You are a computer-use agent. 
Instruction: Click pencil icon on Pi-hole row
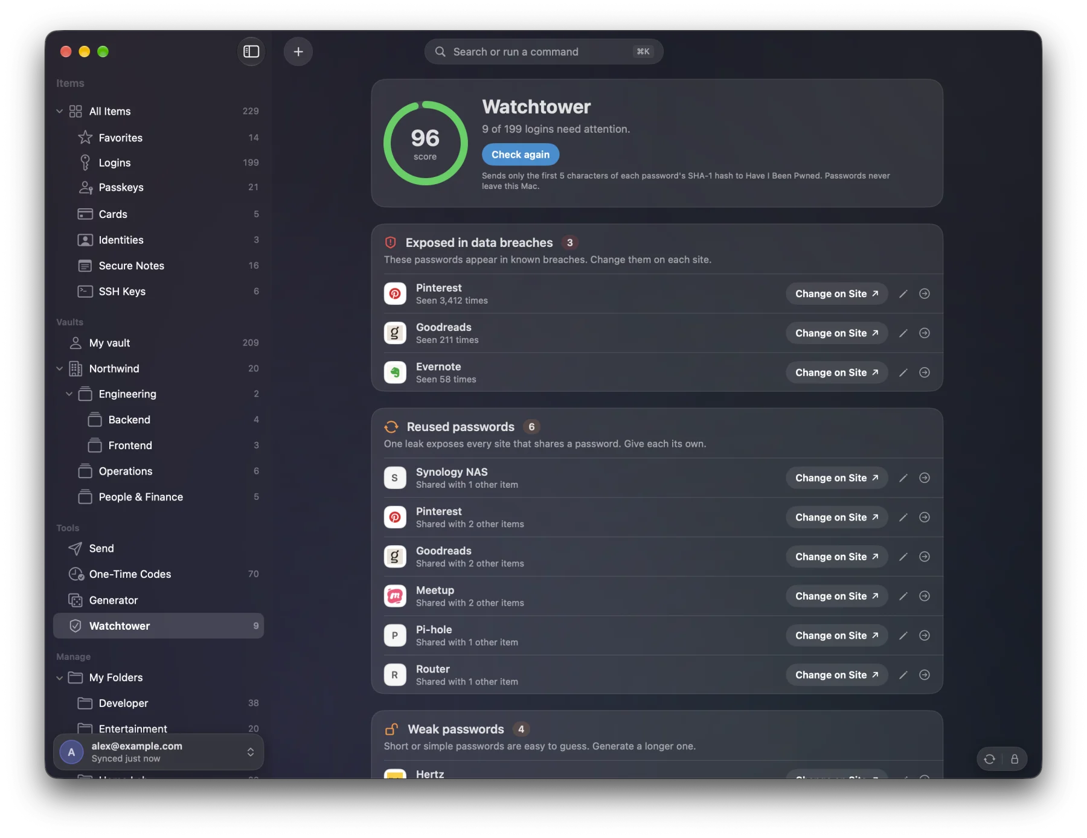pyautogui.click(x=903, y=635)
